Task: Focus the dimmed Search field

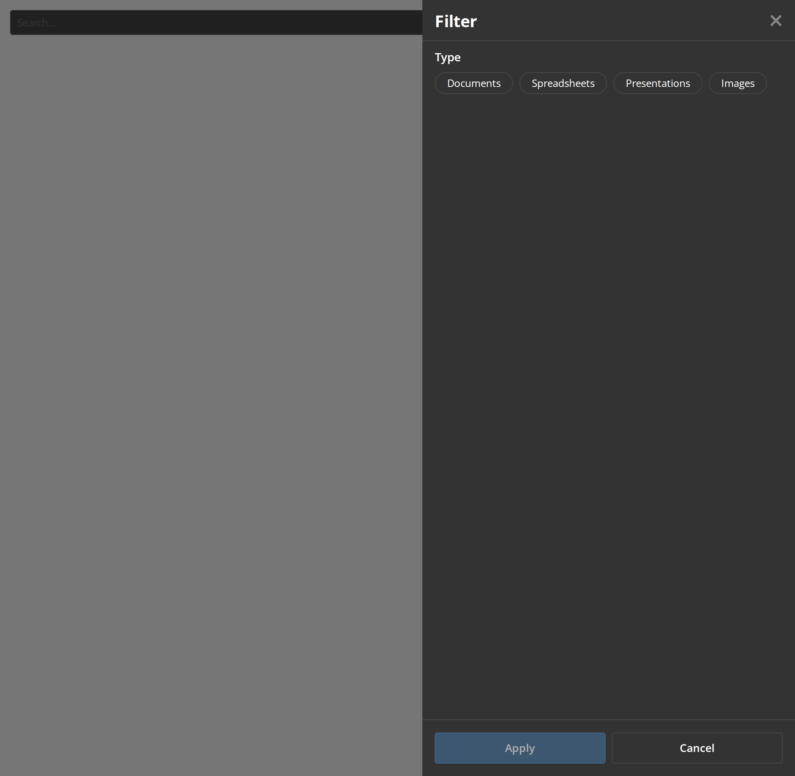Action: coord(216,23)
